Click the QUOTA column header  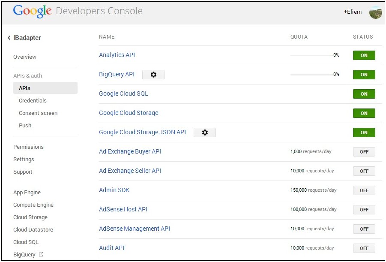tap(299, 37)
